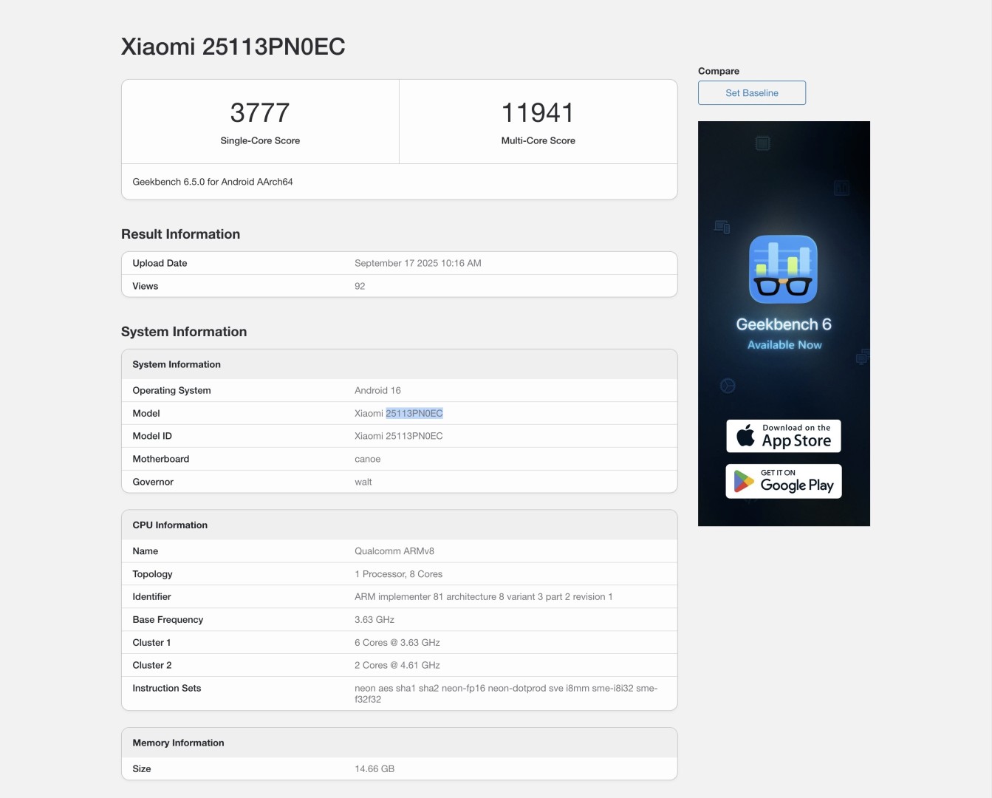
Task: Click the Google Play triangle logo
Action: tap(743, 482)
